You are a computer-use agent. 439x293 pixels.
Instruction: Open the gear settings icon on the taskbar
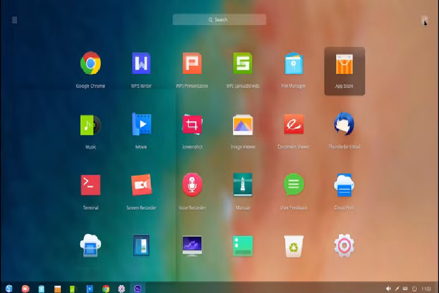pyautogui.click(x=122, y=289)
